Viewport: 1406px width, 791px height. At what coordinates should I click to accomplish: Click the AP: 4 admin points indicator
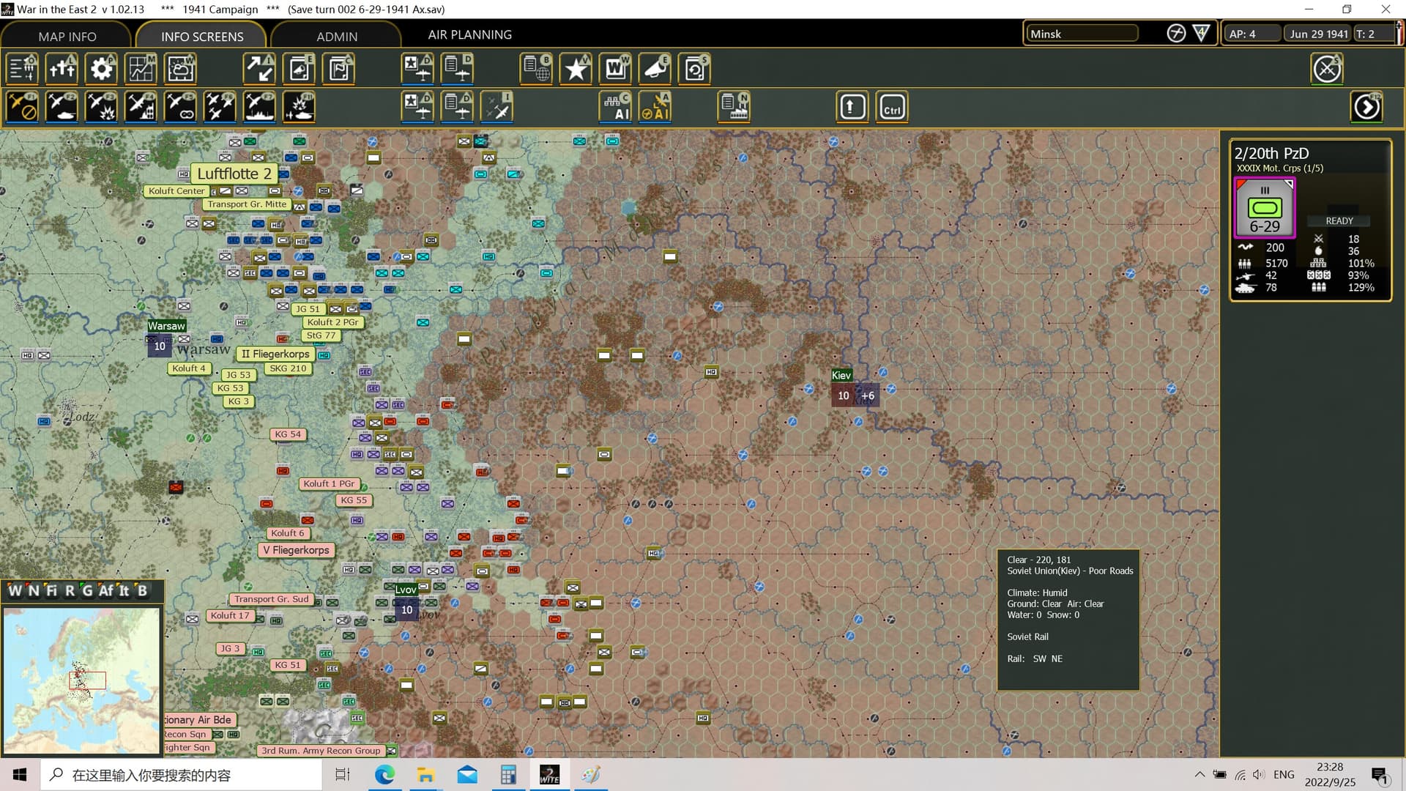coord(1253,34)
